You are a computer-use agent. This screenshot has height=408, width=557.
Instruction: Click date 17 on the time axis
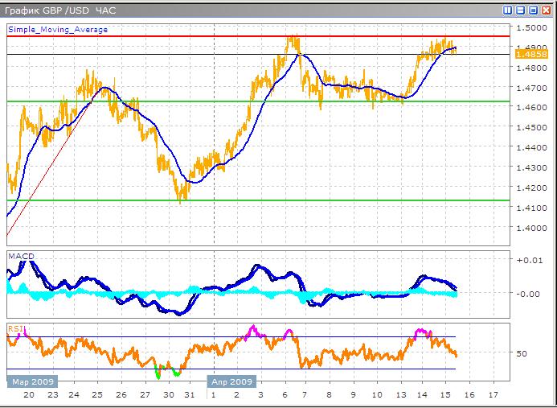[494, 395]
